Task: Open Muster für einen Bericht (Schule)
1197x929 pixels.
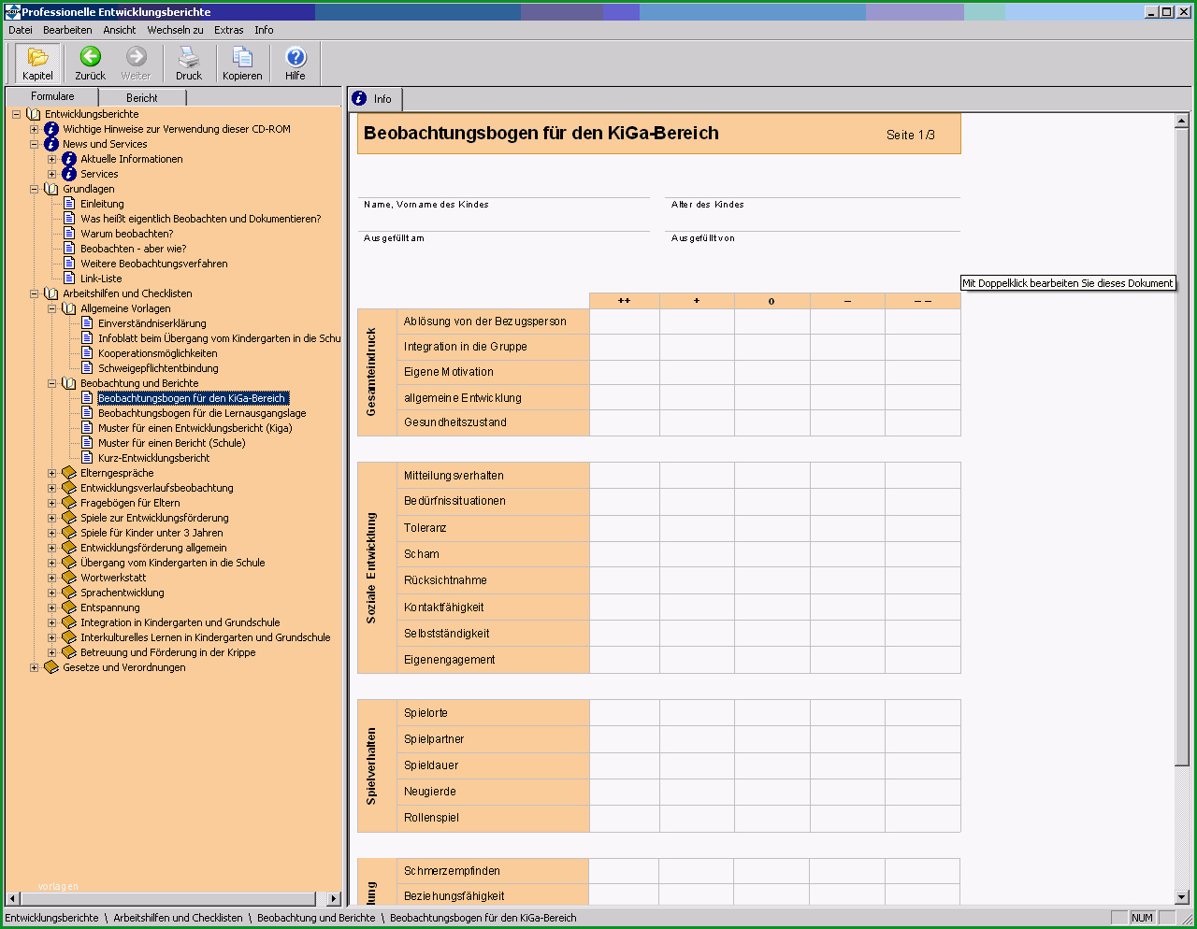Action: pos(172,443)
